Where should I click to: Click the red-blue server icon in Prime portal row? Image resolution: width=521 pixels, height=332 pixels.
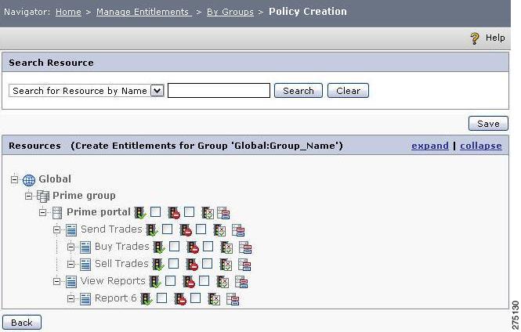[223, 213]
